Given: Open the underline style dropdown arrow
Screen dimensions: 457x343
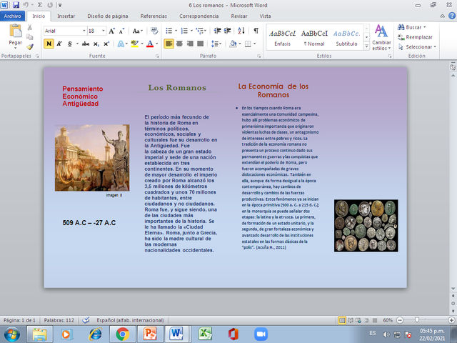Looking at the screenshot, I should [x=77, y=44].
